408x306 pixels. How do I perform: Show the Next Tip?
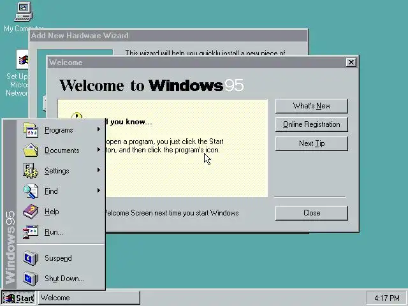(x=312, y=143)
